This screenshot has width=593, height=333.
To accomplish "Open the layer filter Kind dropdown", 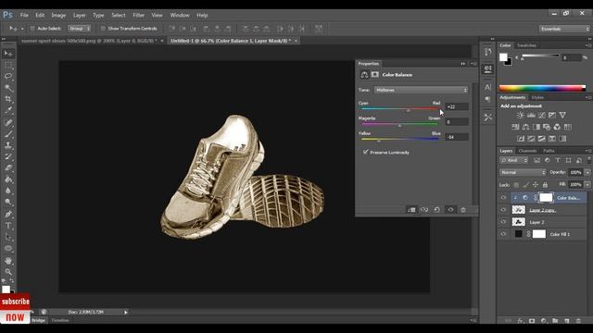I will click(513, 160).
